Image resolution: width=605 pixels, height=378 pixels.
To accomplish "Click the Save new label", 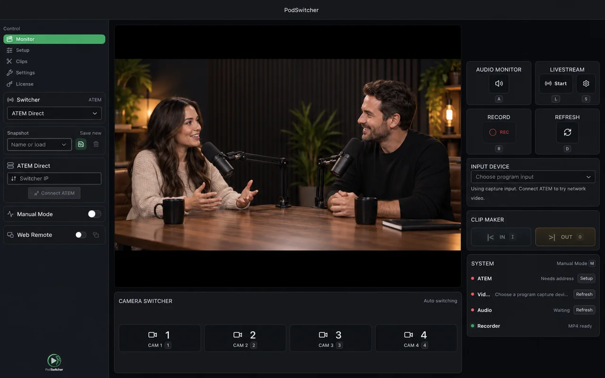I will (x=91, y=133).
